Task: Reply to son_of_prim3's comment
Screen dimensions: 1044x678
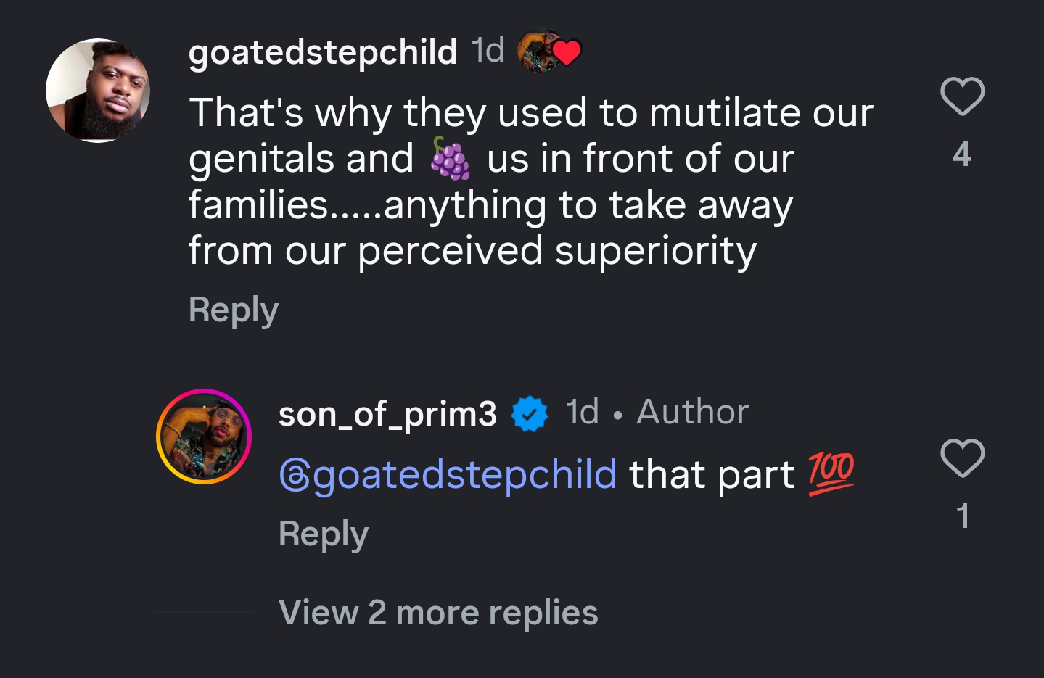Action: click(324, 534)
